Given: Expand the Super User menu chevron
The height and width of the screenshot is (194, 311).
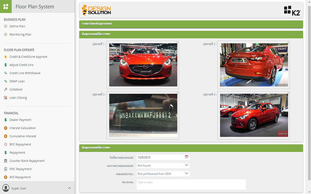Looking at the screenshot, I should point(69,188).
